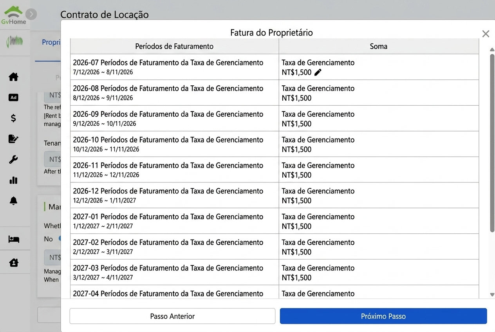The width and height of the screenshot is (495, 332).
Task: Click the Taxa de Gerenciamento label for 2026-10
Action: tap(318, 140)
